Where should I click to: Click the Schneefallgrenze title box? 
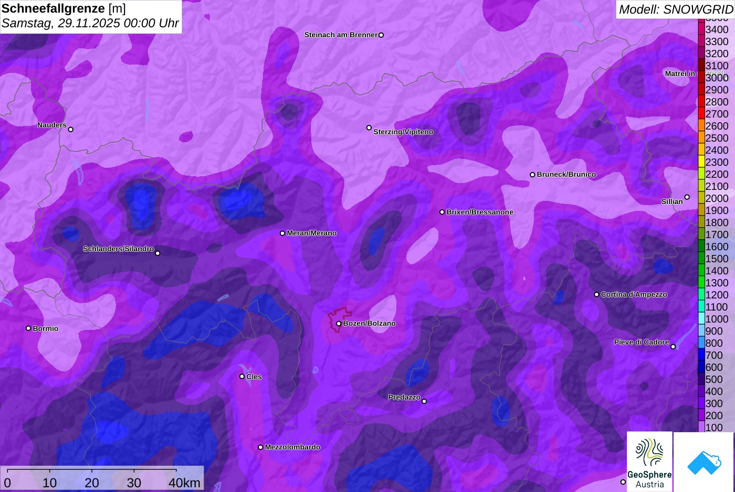91,16
